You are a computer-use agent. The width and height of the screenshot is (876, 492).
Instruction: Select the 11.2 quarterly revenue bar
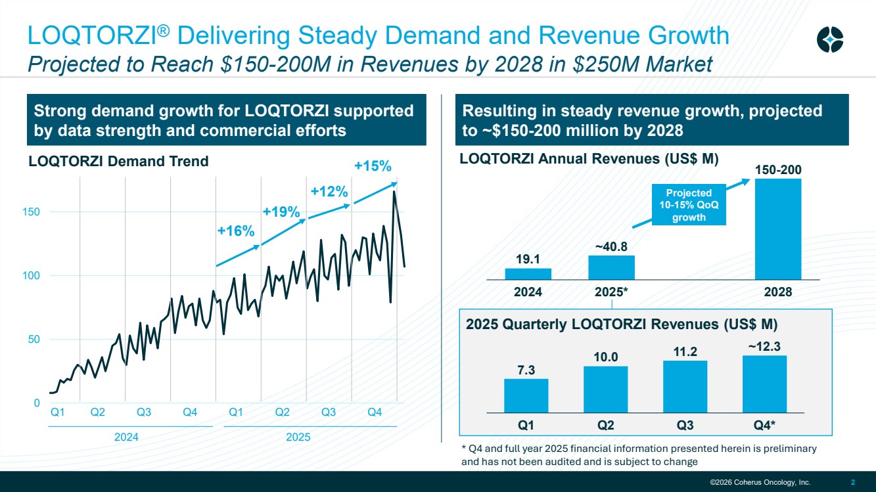(x=685, y=387)
